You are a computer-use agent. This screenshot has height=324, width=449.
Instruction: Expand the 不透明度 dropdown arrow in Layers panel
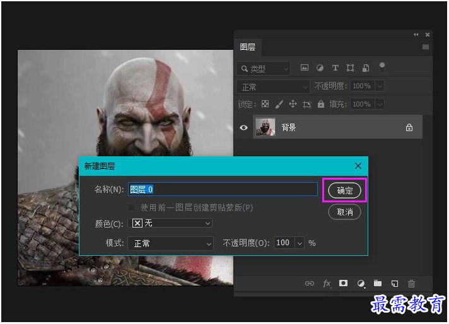[380, 86]
